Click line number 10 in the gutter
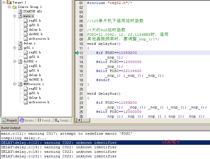 81,44
